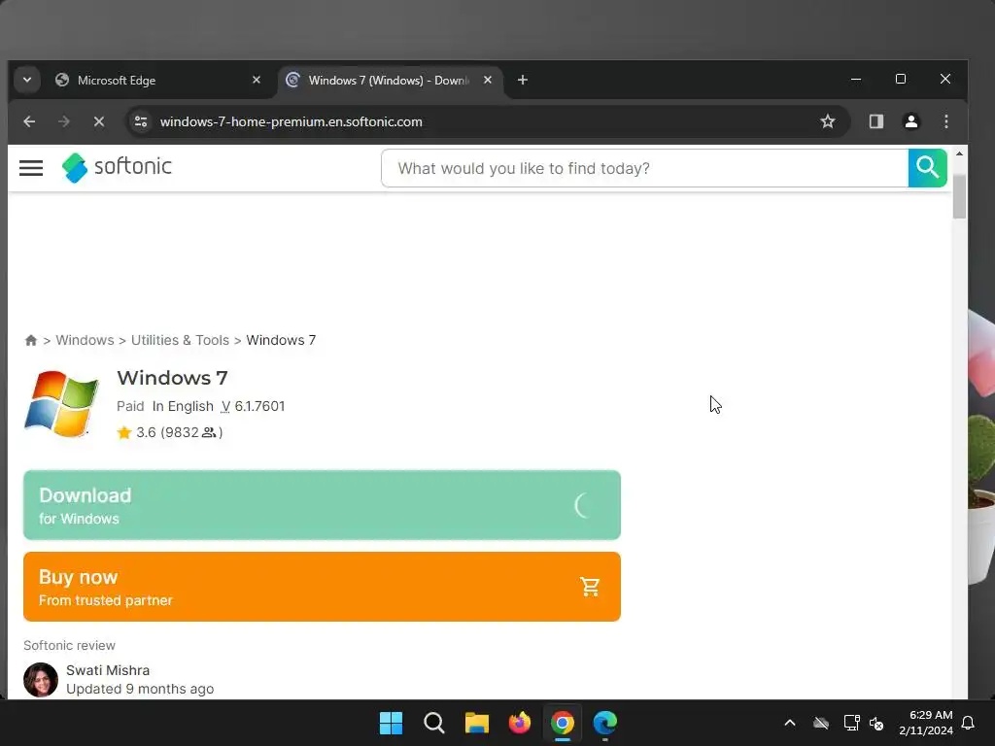Click the Windows 7 title heading
Viewport: 995px width, 746px height.
coord(173,378)
